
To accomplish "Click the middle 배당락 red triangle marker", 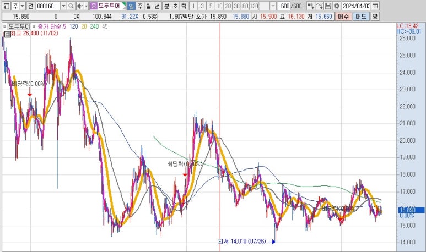I will point(185,175).
